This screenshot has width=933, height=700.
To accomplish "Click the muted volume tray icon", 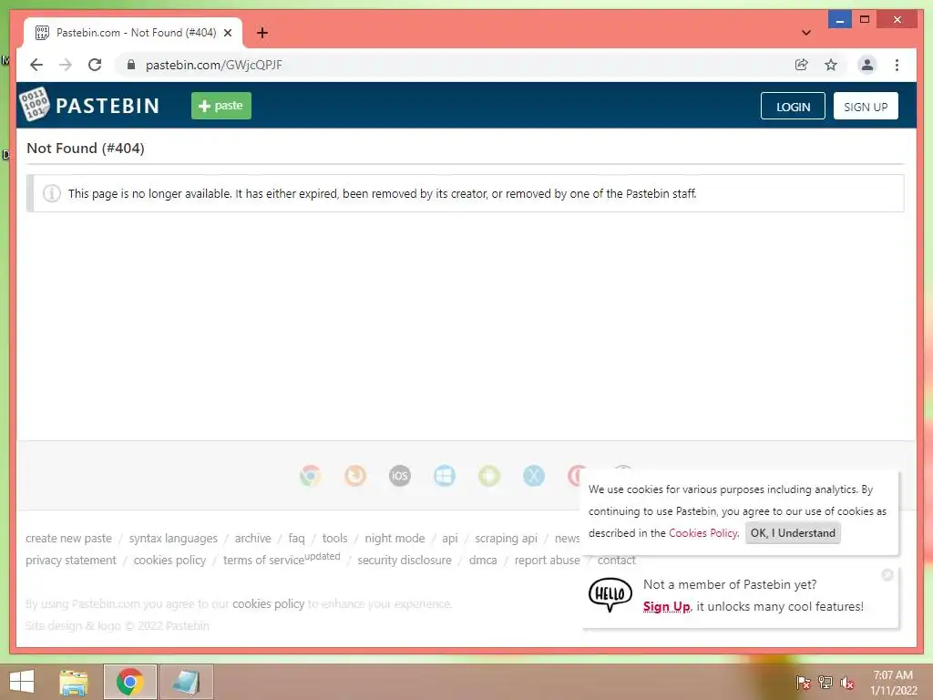I will click(846, 682).
